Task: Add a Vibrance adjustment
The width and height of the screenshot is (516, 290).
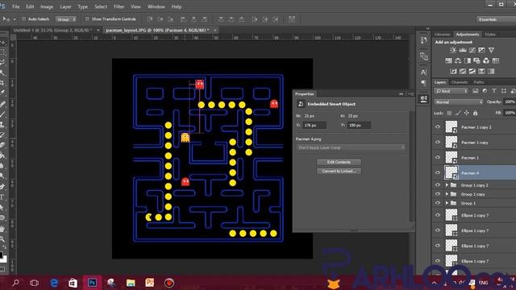Action: [x=491, y=50]
